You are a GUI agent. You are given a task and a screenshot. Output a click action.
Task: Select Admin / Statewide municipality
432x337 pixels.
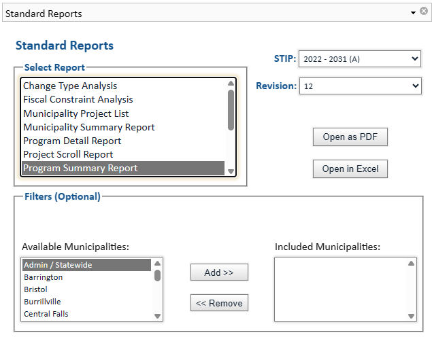tap(87, 265)
